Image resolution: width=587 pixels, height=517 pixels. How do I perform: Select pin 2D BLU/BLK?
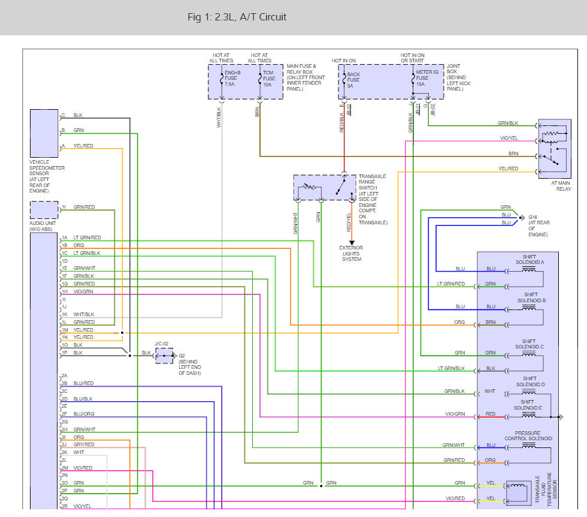pyautogui.click(x=77, y=399)
